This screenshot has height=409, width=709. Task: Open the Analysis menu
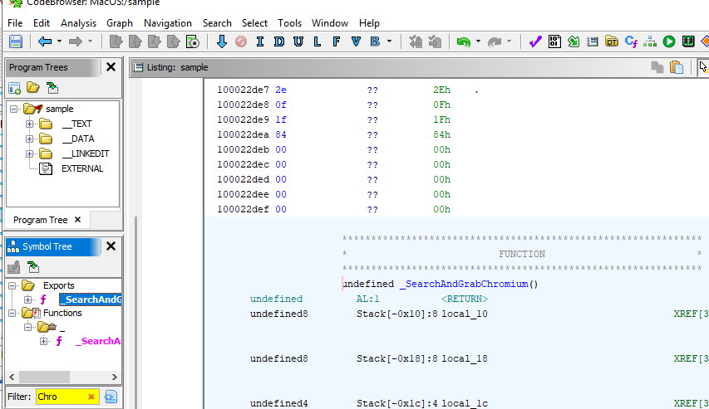coord(79,23)
